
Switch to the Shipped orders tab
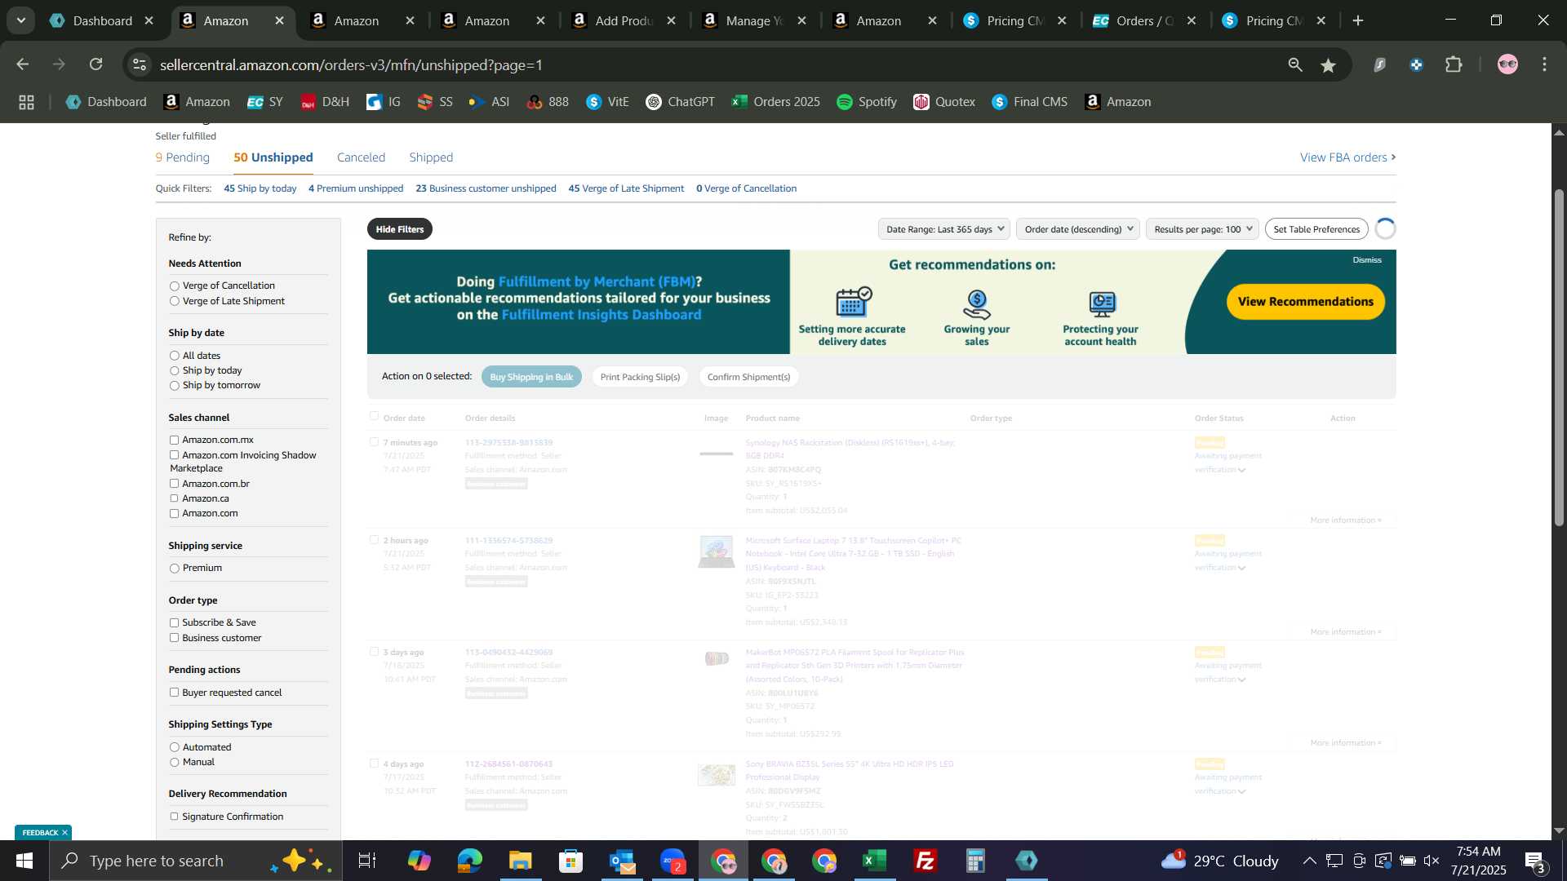pos(431,157)
